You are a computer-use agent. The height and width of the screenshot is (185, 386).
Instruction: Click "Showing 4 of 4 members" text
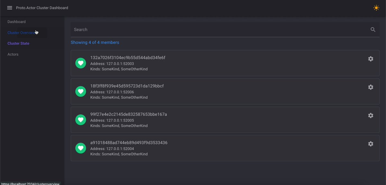(x=95, y=42)
